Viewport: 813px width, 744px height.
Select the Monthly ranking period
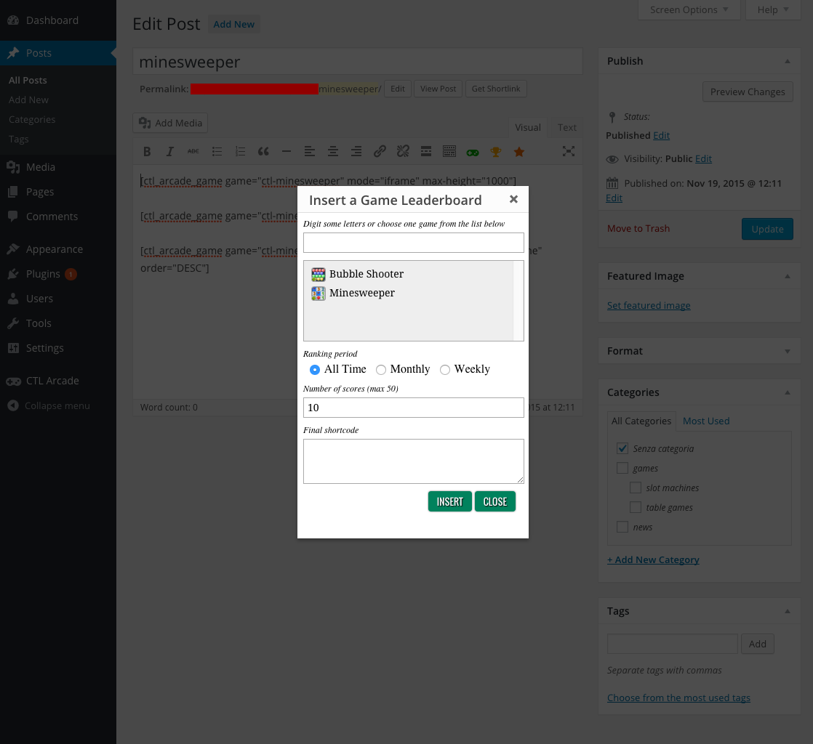point(381,370)
